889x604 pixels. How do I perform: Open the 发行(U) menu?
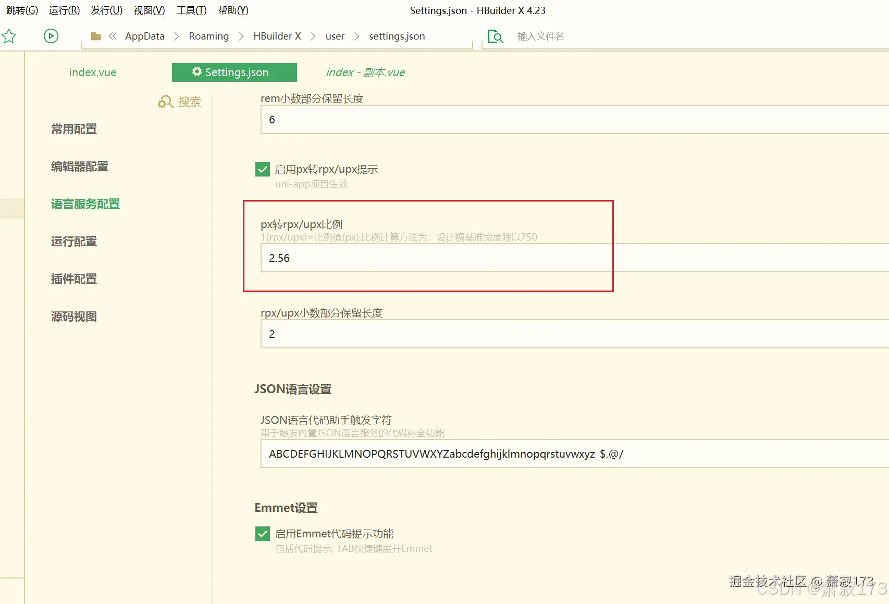coord(107,10)
